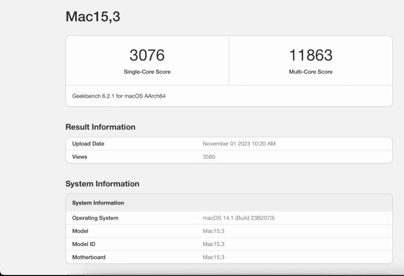The image size is (404, 276).
Task: Select the Operating System row label
Action: pos(95,218)
